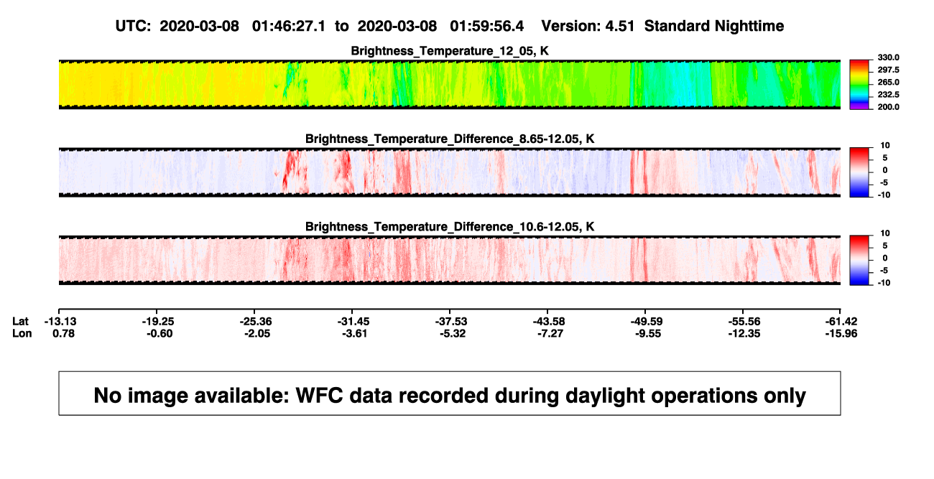Click latitude value -25.36
Screen dimensions: 934x479
click(256, 321)
